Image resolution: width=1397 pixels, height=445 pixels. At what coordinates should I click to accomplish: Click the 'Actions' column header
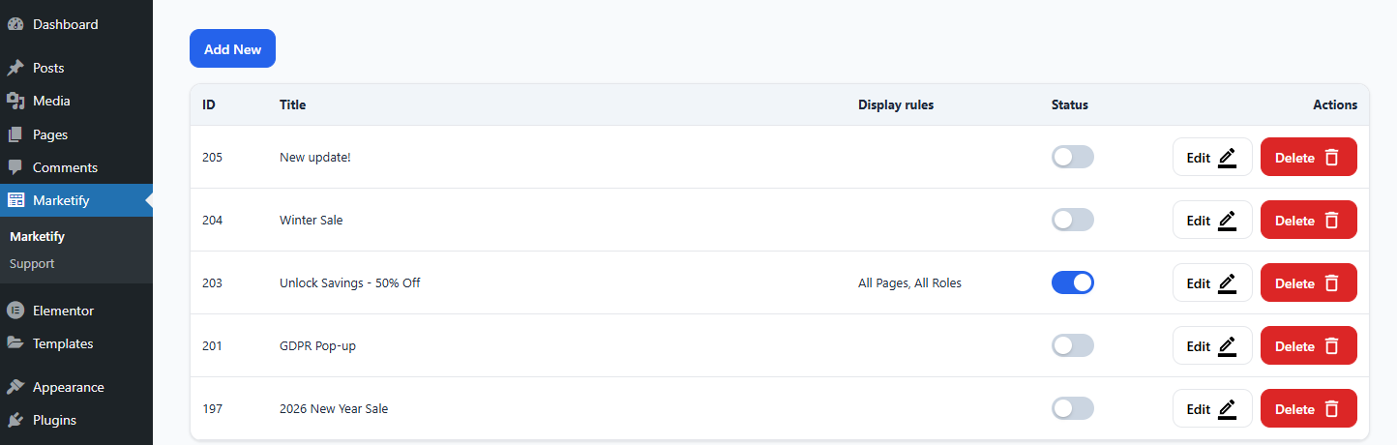[1335, 104]
